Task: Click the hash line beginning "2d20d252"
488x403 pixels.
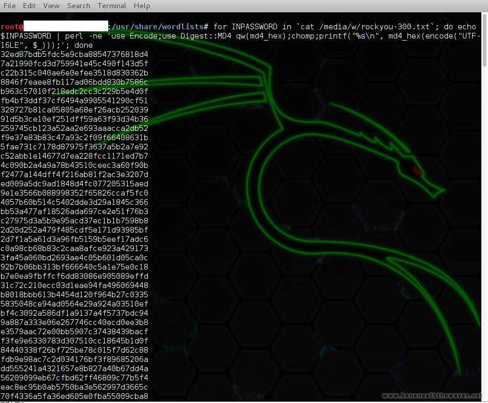Action: click(74, 230)
